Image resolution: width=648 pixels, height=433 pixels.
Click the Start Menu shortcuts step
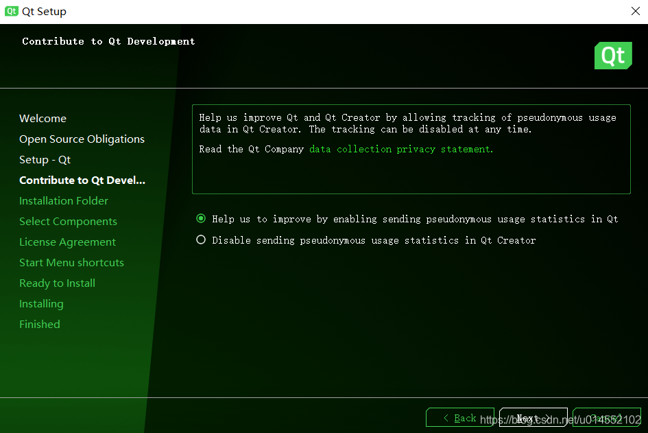(x=71, y=263)
